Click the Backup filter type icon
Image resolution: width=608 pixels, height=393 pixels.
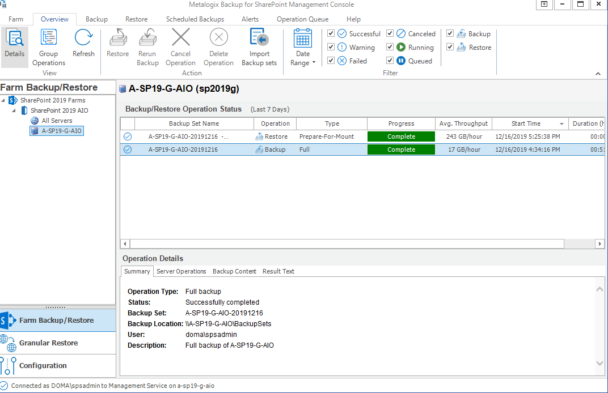click(x=461, y=33)
